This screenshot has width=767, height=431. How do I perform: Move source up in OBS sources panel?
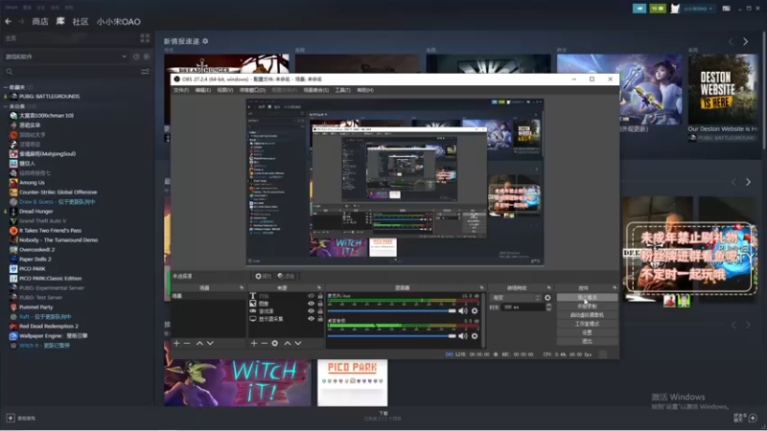tap(288, 344)
